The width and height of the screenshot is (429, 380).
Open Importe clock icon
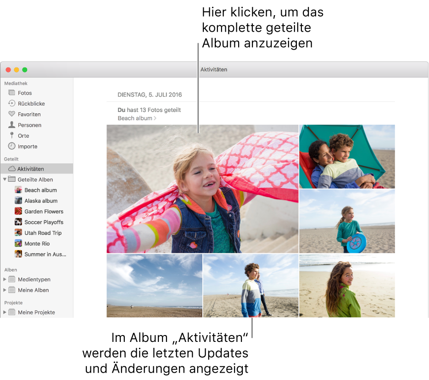pos(12,146)
